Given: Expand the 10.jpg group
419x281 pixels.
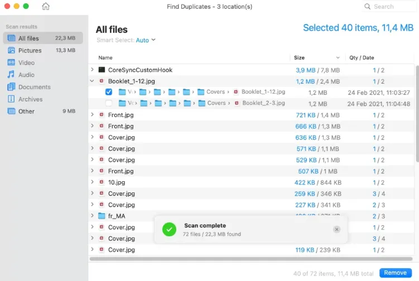Looking at the screenshot, I should pos(92,182).
